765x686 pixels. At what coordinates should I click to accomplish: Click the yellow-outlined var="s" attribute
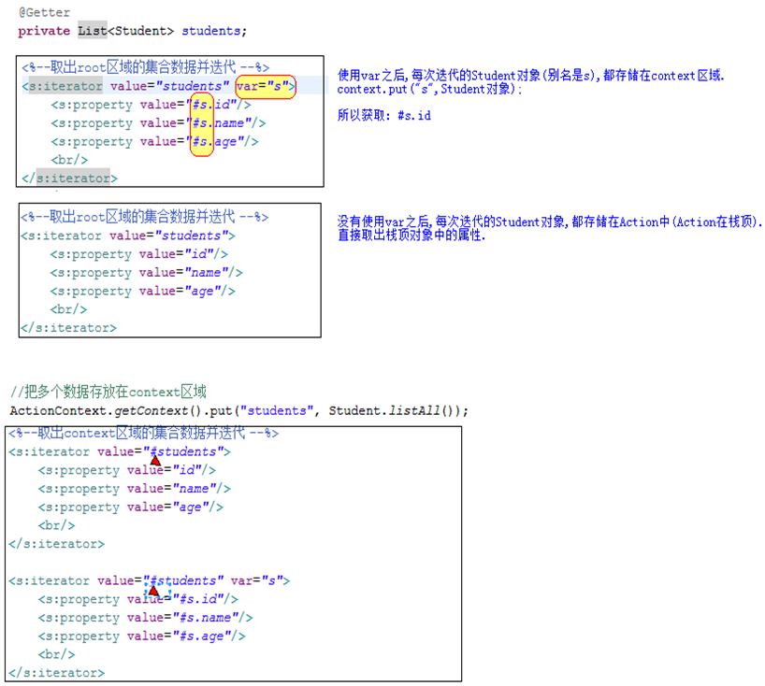pos(266,87)
